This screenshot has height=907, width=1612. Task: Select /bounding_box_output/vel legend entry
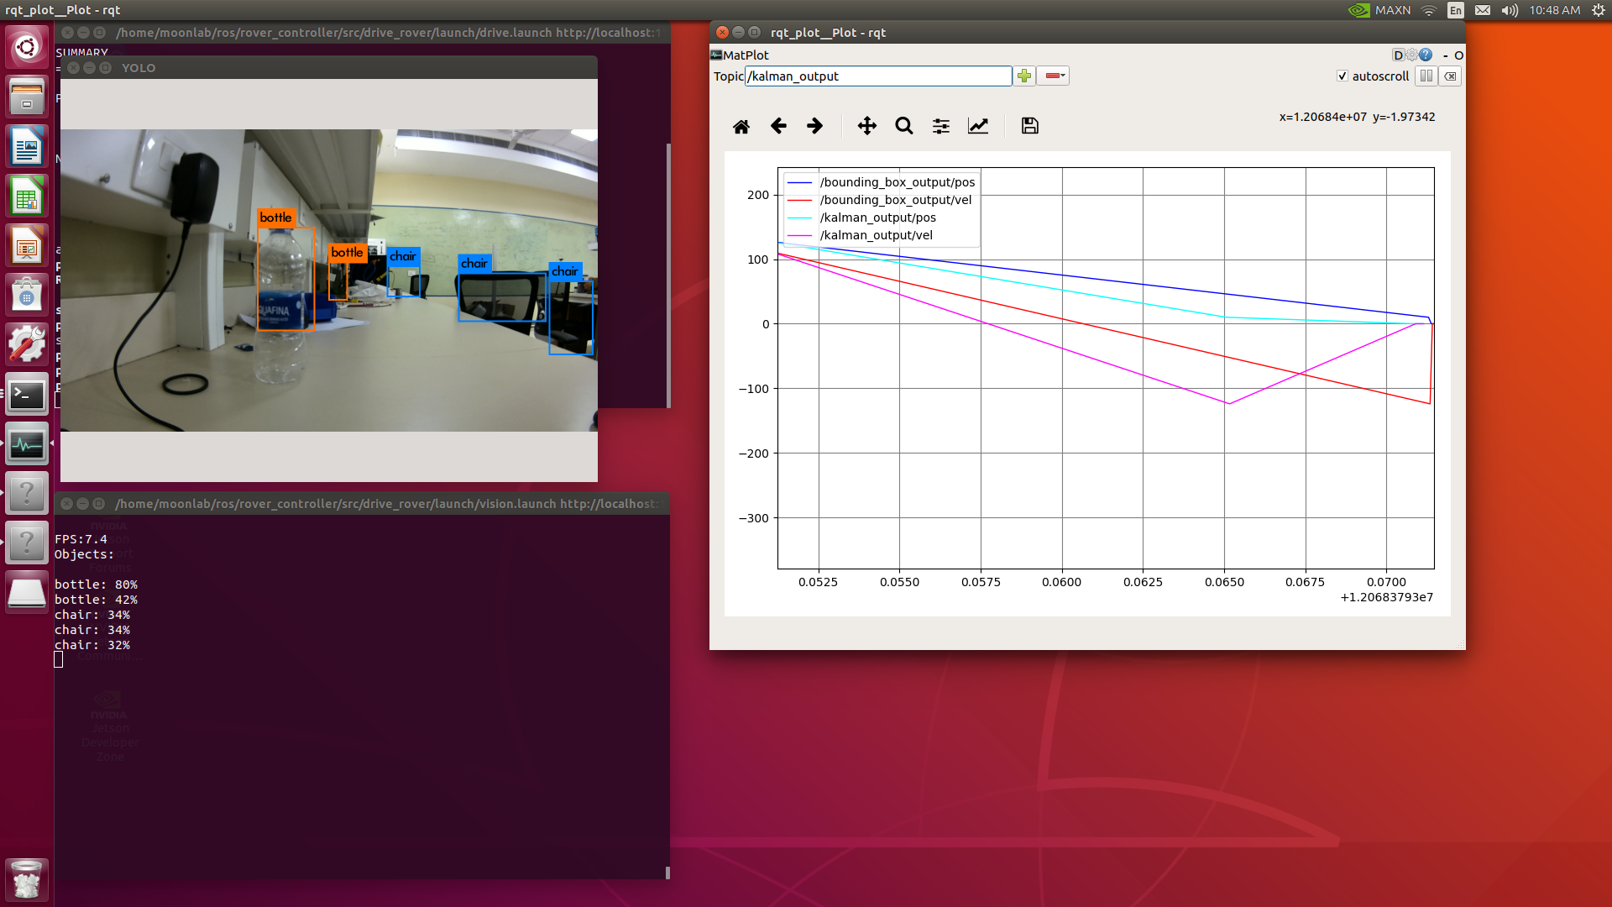pyautogui.click(x=895, y=200)
